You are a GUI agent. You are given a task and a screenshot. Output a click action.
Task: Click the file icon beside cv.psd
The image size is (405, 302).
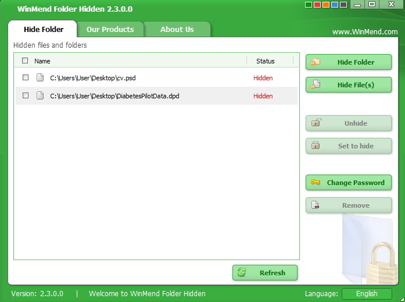[40, 77]
